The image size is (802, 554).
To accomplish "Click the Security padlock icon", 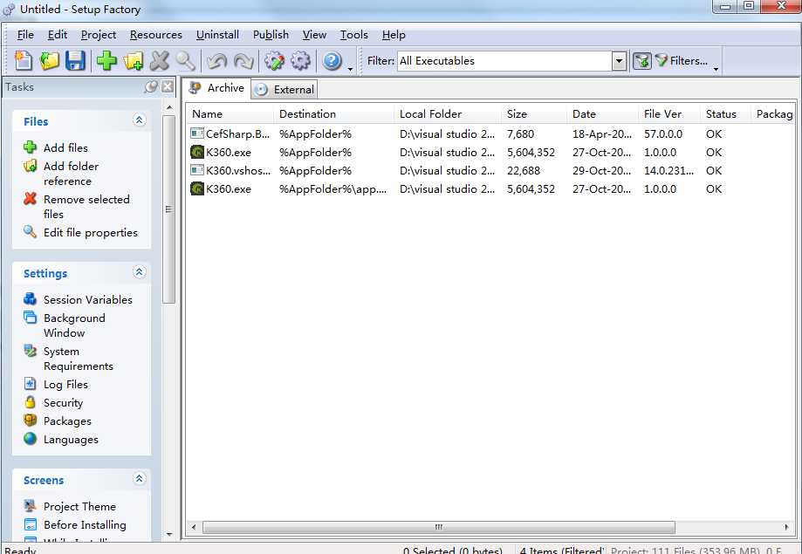I will (31, 402).
